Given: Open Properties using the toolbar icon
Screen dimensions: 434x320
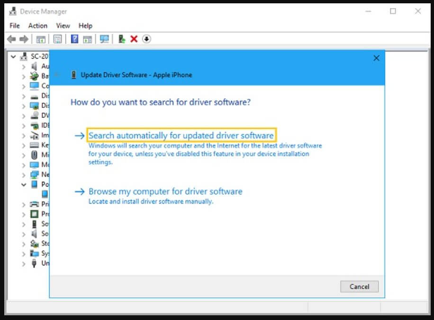Looking at the screenshot, I should coord(57,39).
